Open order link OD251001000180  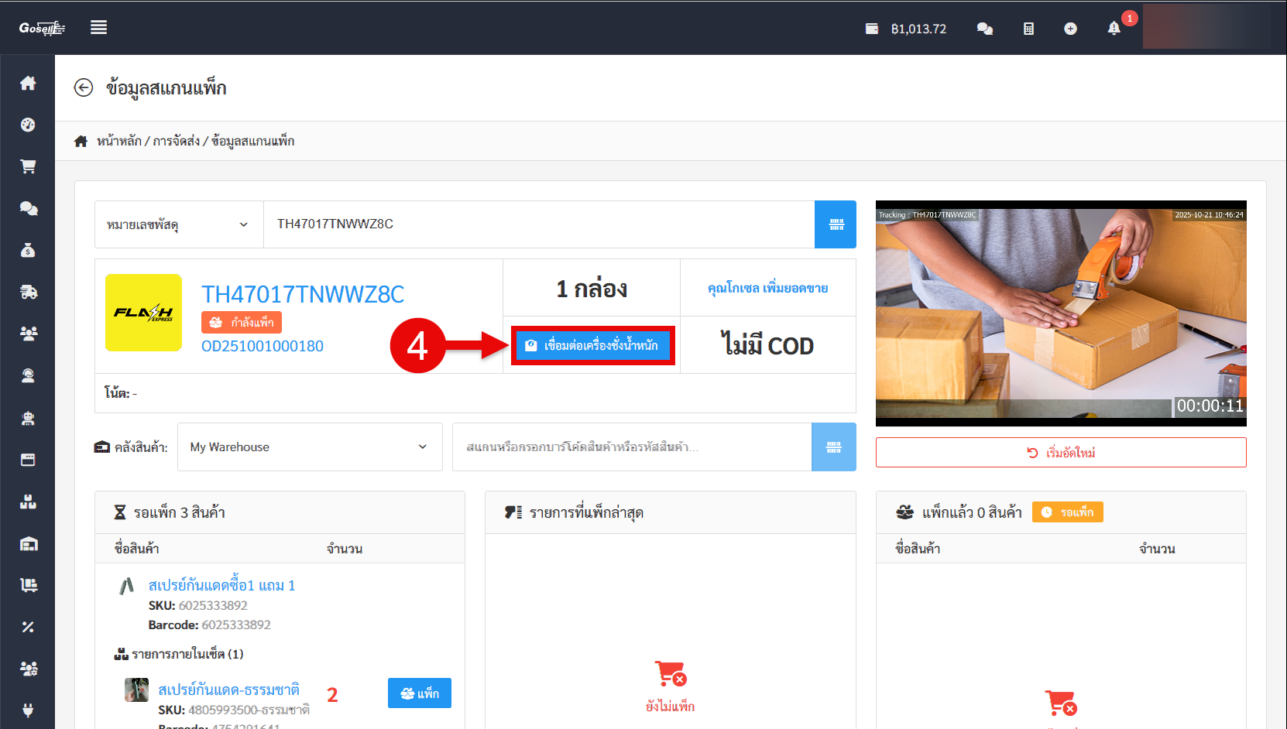click(x=263, y=346)
